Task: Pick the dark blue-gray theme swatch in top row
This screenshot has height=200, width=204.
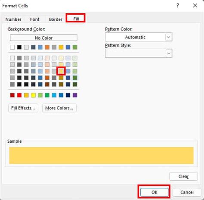Action: click(x=33, y=47)
